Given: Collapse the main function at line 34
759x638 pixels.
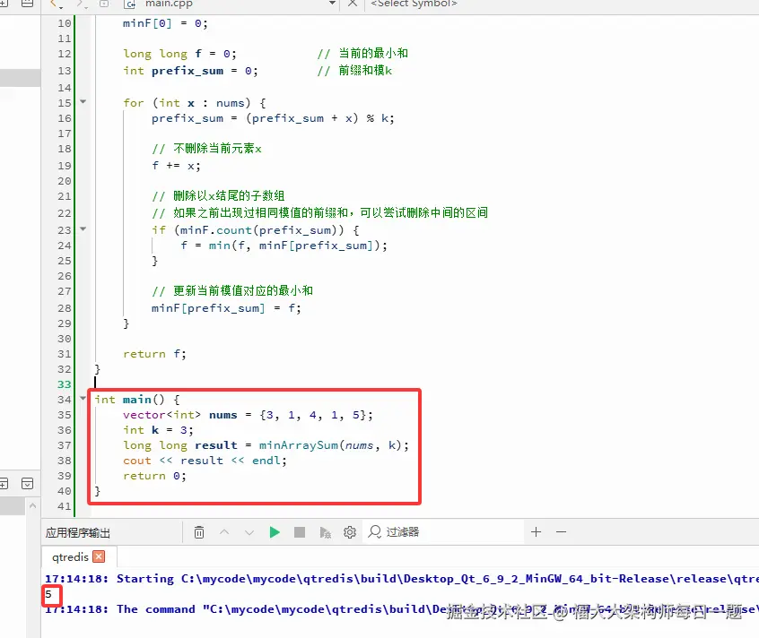Looking at the screenshot, I should pos(83,399).
